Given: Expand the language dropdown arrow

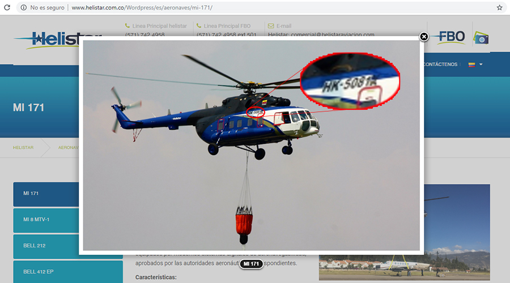Looking at the screenshot, I should click(x=481, y=65).
